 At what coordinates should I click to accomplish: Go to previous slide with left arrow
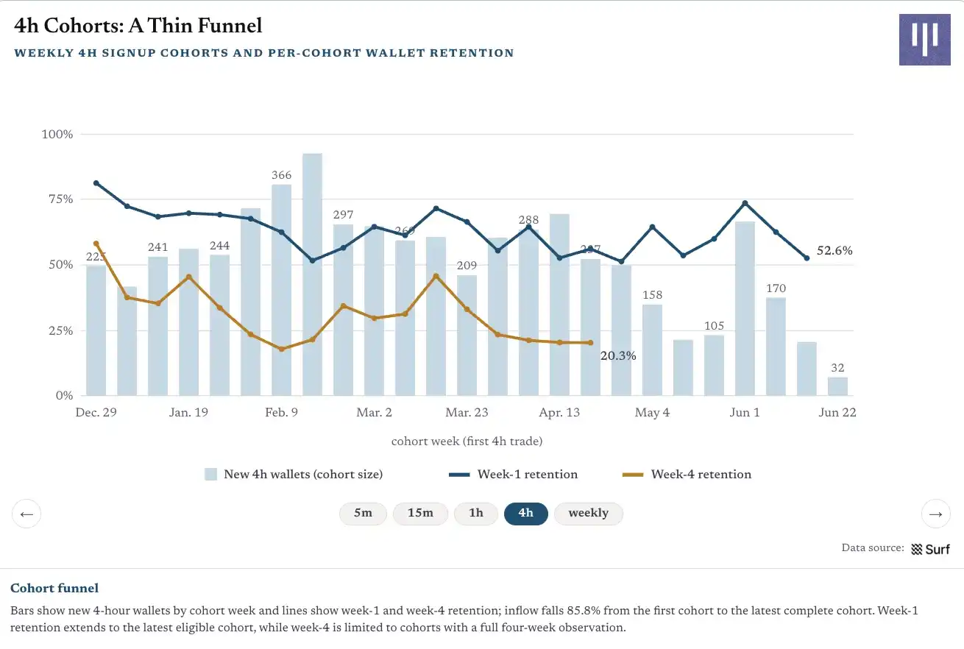(x=26, y=514)
